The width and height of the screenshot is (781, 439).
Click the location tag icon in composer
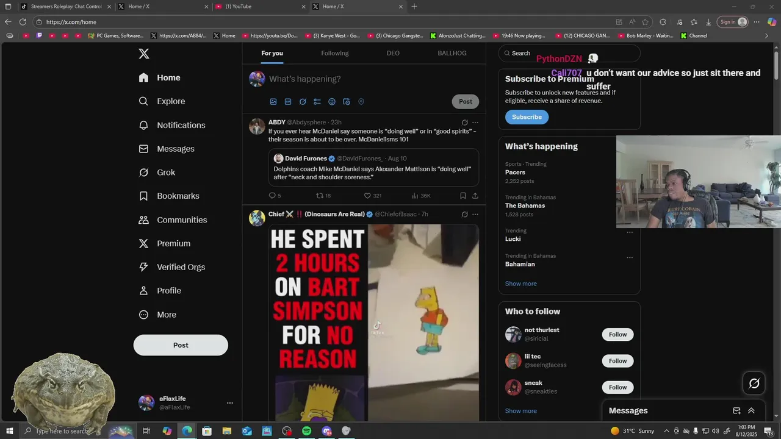tap(361, 102)
